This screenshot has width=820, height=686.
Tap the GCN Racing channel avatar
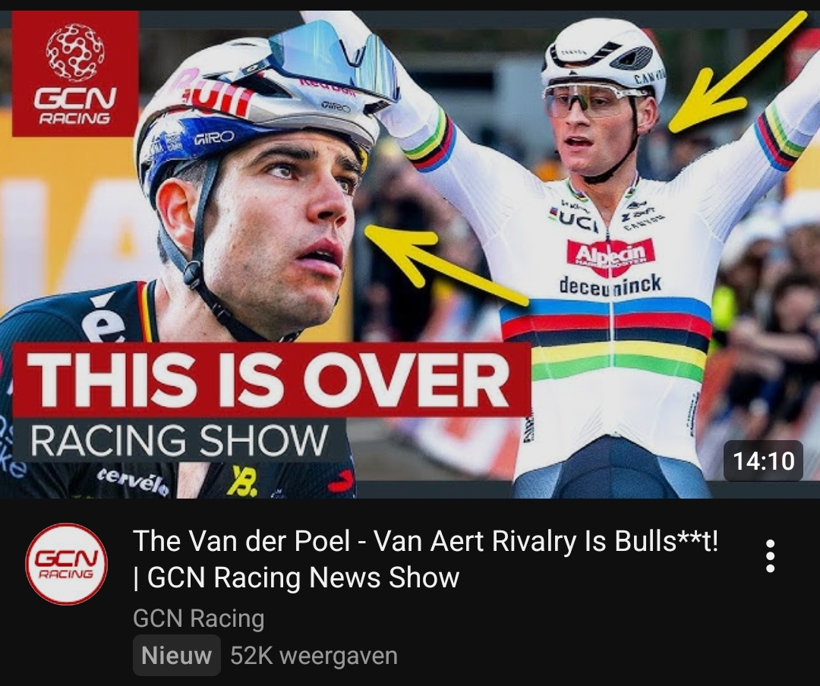(x=66, y=564)
